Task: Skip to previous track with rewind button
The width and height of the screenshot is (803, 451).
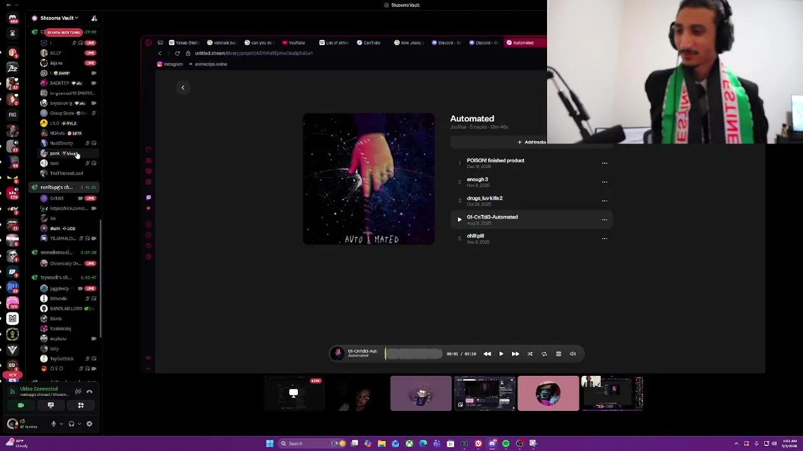Action: click(x=487, y=354)
